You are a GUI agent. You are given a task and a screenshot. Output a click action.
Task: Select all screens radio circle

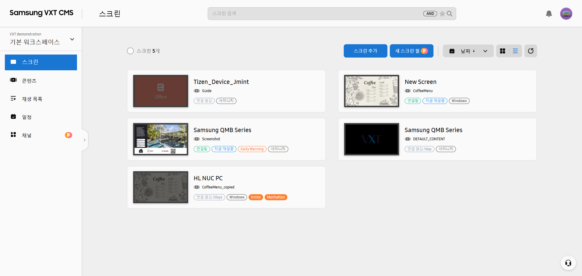[x=130, y=51]
